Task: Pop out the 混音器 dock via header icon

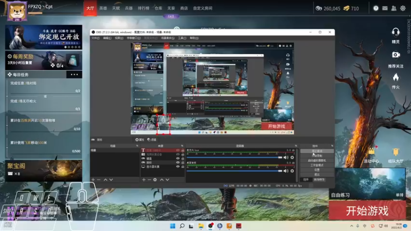Action: click(296, 146)
